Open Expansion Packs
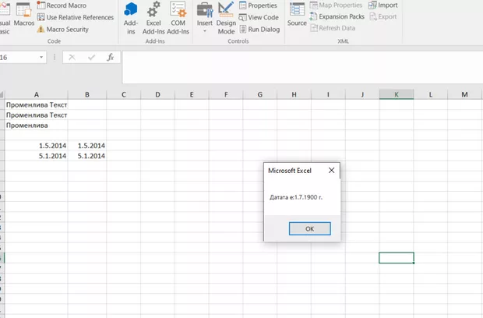Viewport: 483px width, 318px height. click(x=337, y=16)
